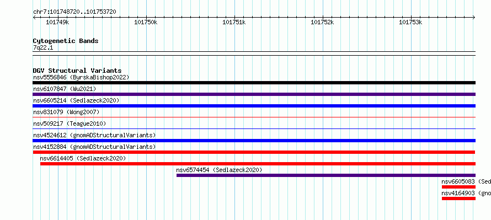The image size is (491, 220).
Task: Open the nsv4164903 variant label
Action: (x=466, y=193)
